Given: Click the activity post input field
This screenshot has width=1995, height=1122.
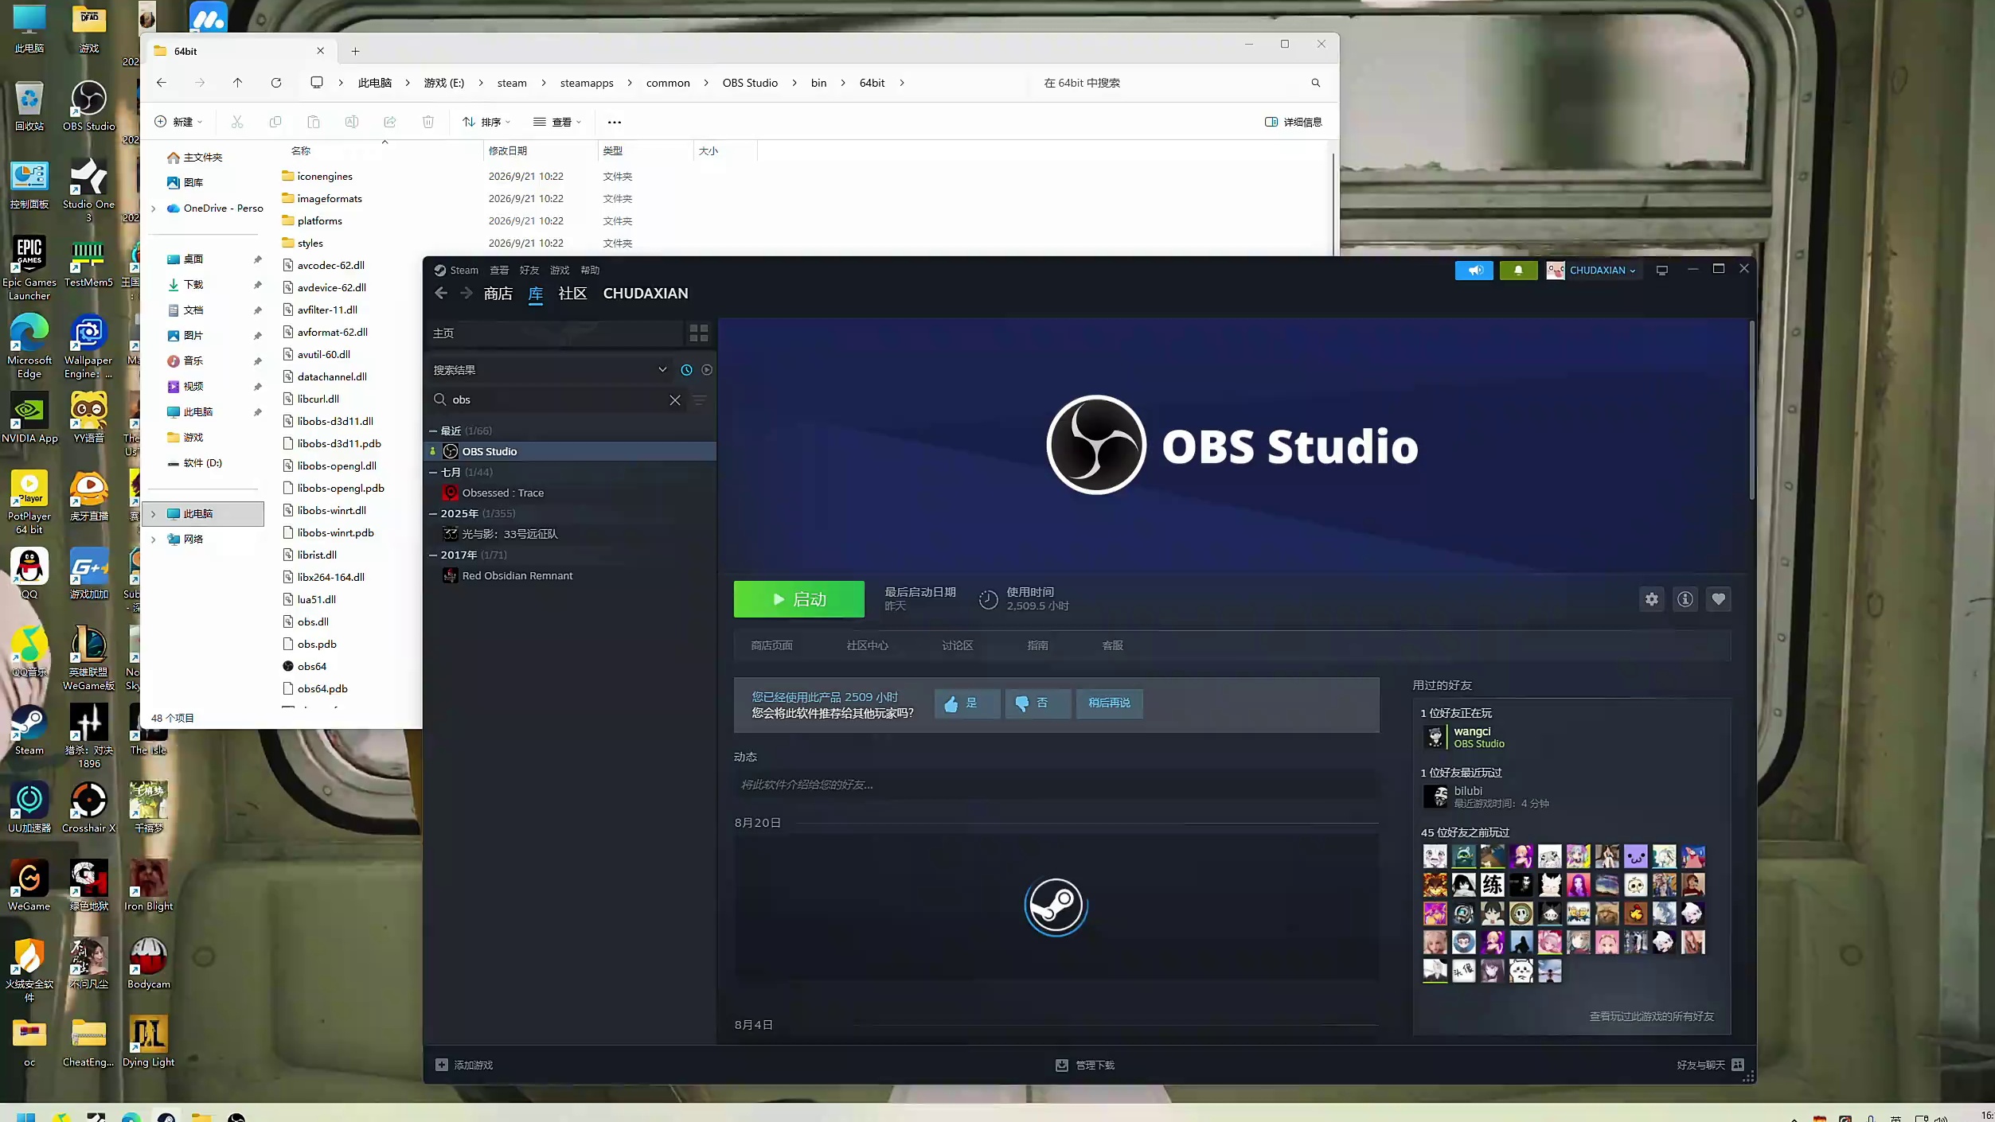Looking at the screenshot, I should (x=1056, y=785).
